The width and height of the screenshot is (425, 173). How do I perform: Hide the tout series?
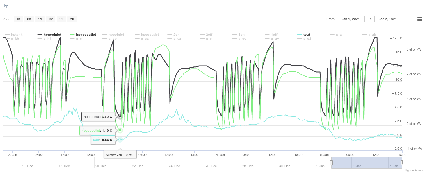coord(304,35)
